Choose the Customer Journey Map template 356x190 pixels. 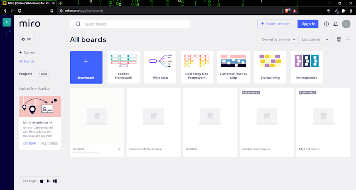[233, 67]
